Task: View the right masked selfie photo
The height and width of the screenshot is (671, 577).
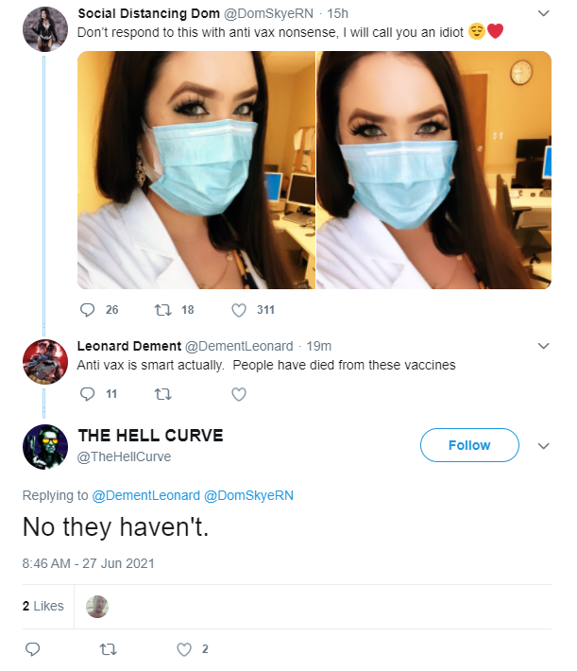Action: coord(433,170)
